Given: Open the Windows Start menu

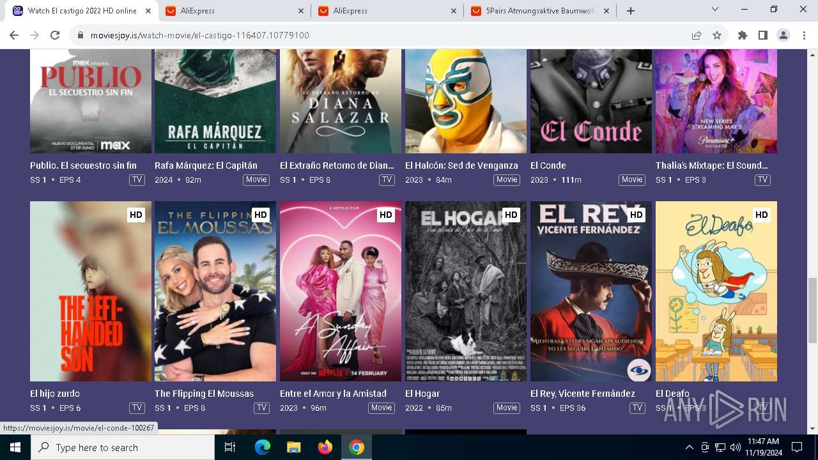Looking at the screenshot, I should point(15,447).
